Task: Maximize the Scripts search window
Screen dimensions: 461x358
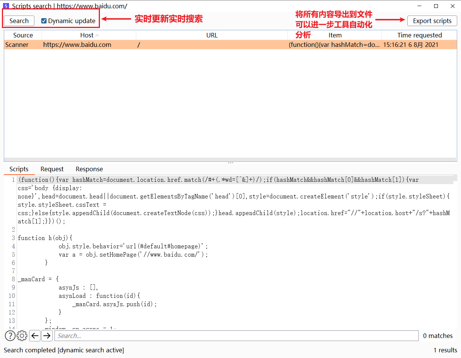Action: pyautogui.click(x=436, y=6)
